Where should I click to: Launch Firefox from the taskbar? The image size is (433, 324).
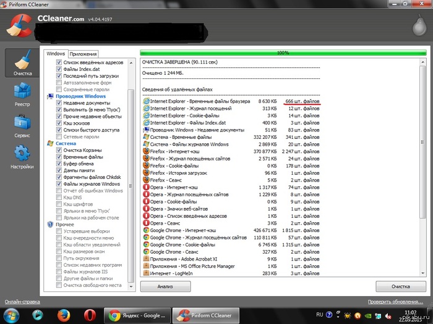64,315
